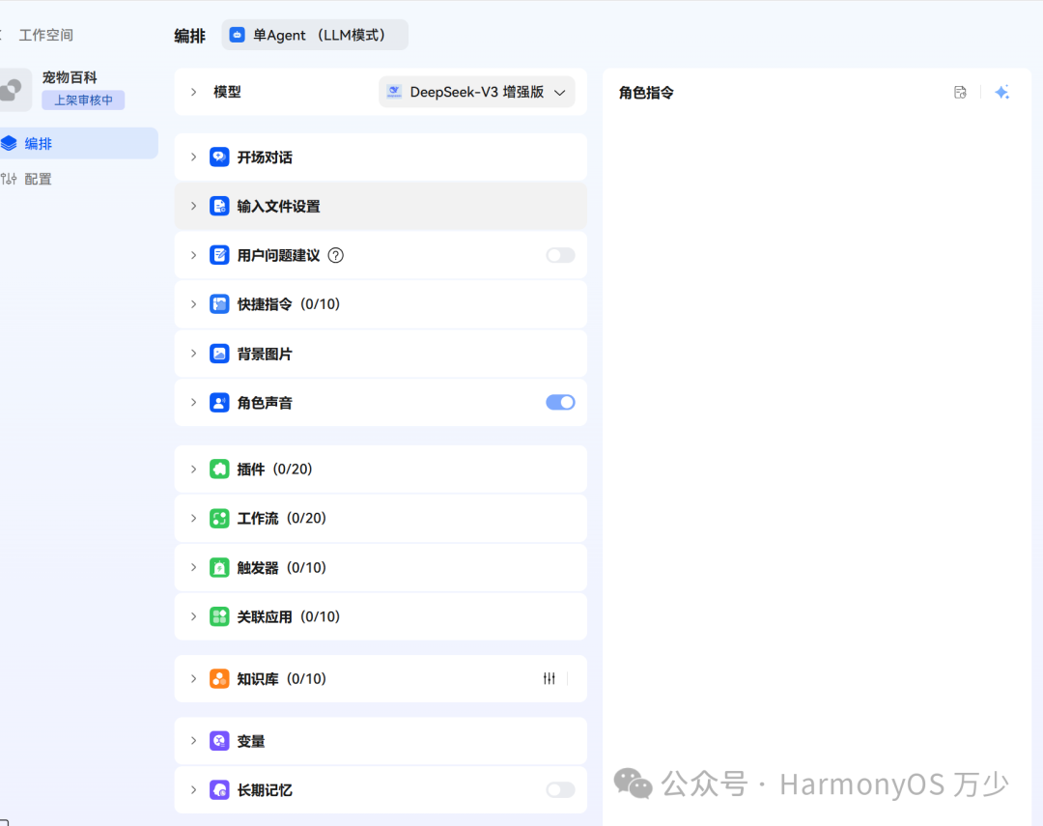
Task: Click the 知识库 (0/10) label
Action: click(281, 679)
